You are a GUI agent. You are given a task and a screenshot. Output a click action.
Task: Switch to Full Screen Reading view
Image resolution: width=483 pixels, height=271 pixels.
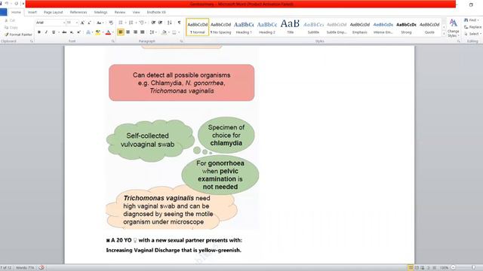417,268
